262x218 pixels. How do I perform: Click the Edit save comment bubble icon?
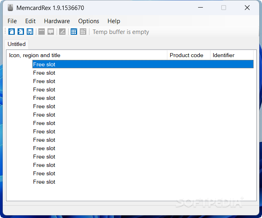51,32
